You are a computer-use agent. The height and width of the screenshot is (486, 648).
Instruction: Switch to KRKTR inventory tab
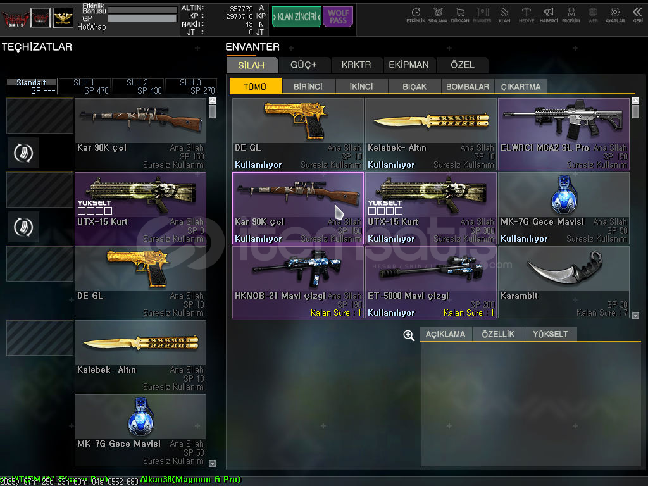point(356,65)
